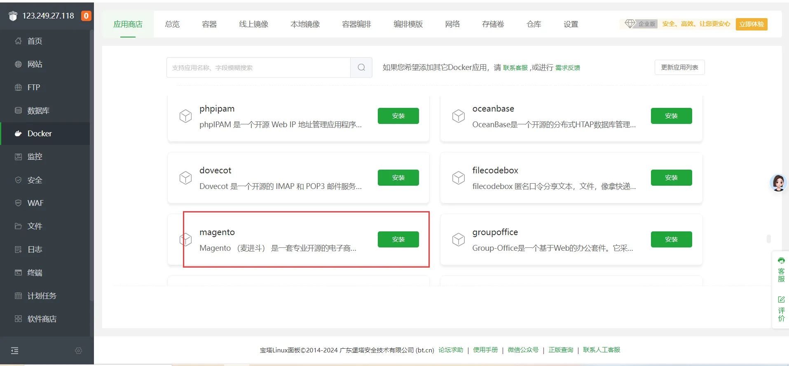
Task: Click the shield icon beside 安全
Action: (18, 180)
